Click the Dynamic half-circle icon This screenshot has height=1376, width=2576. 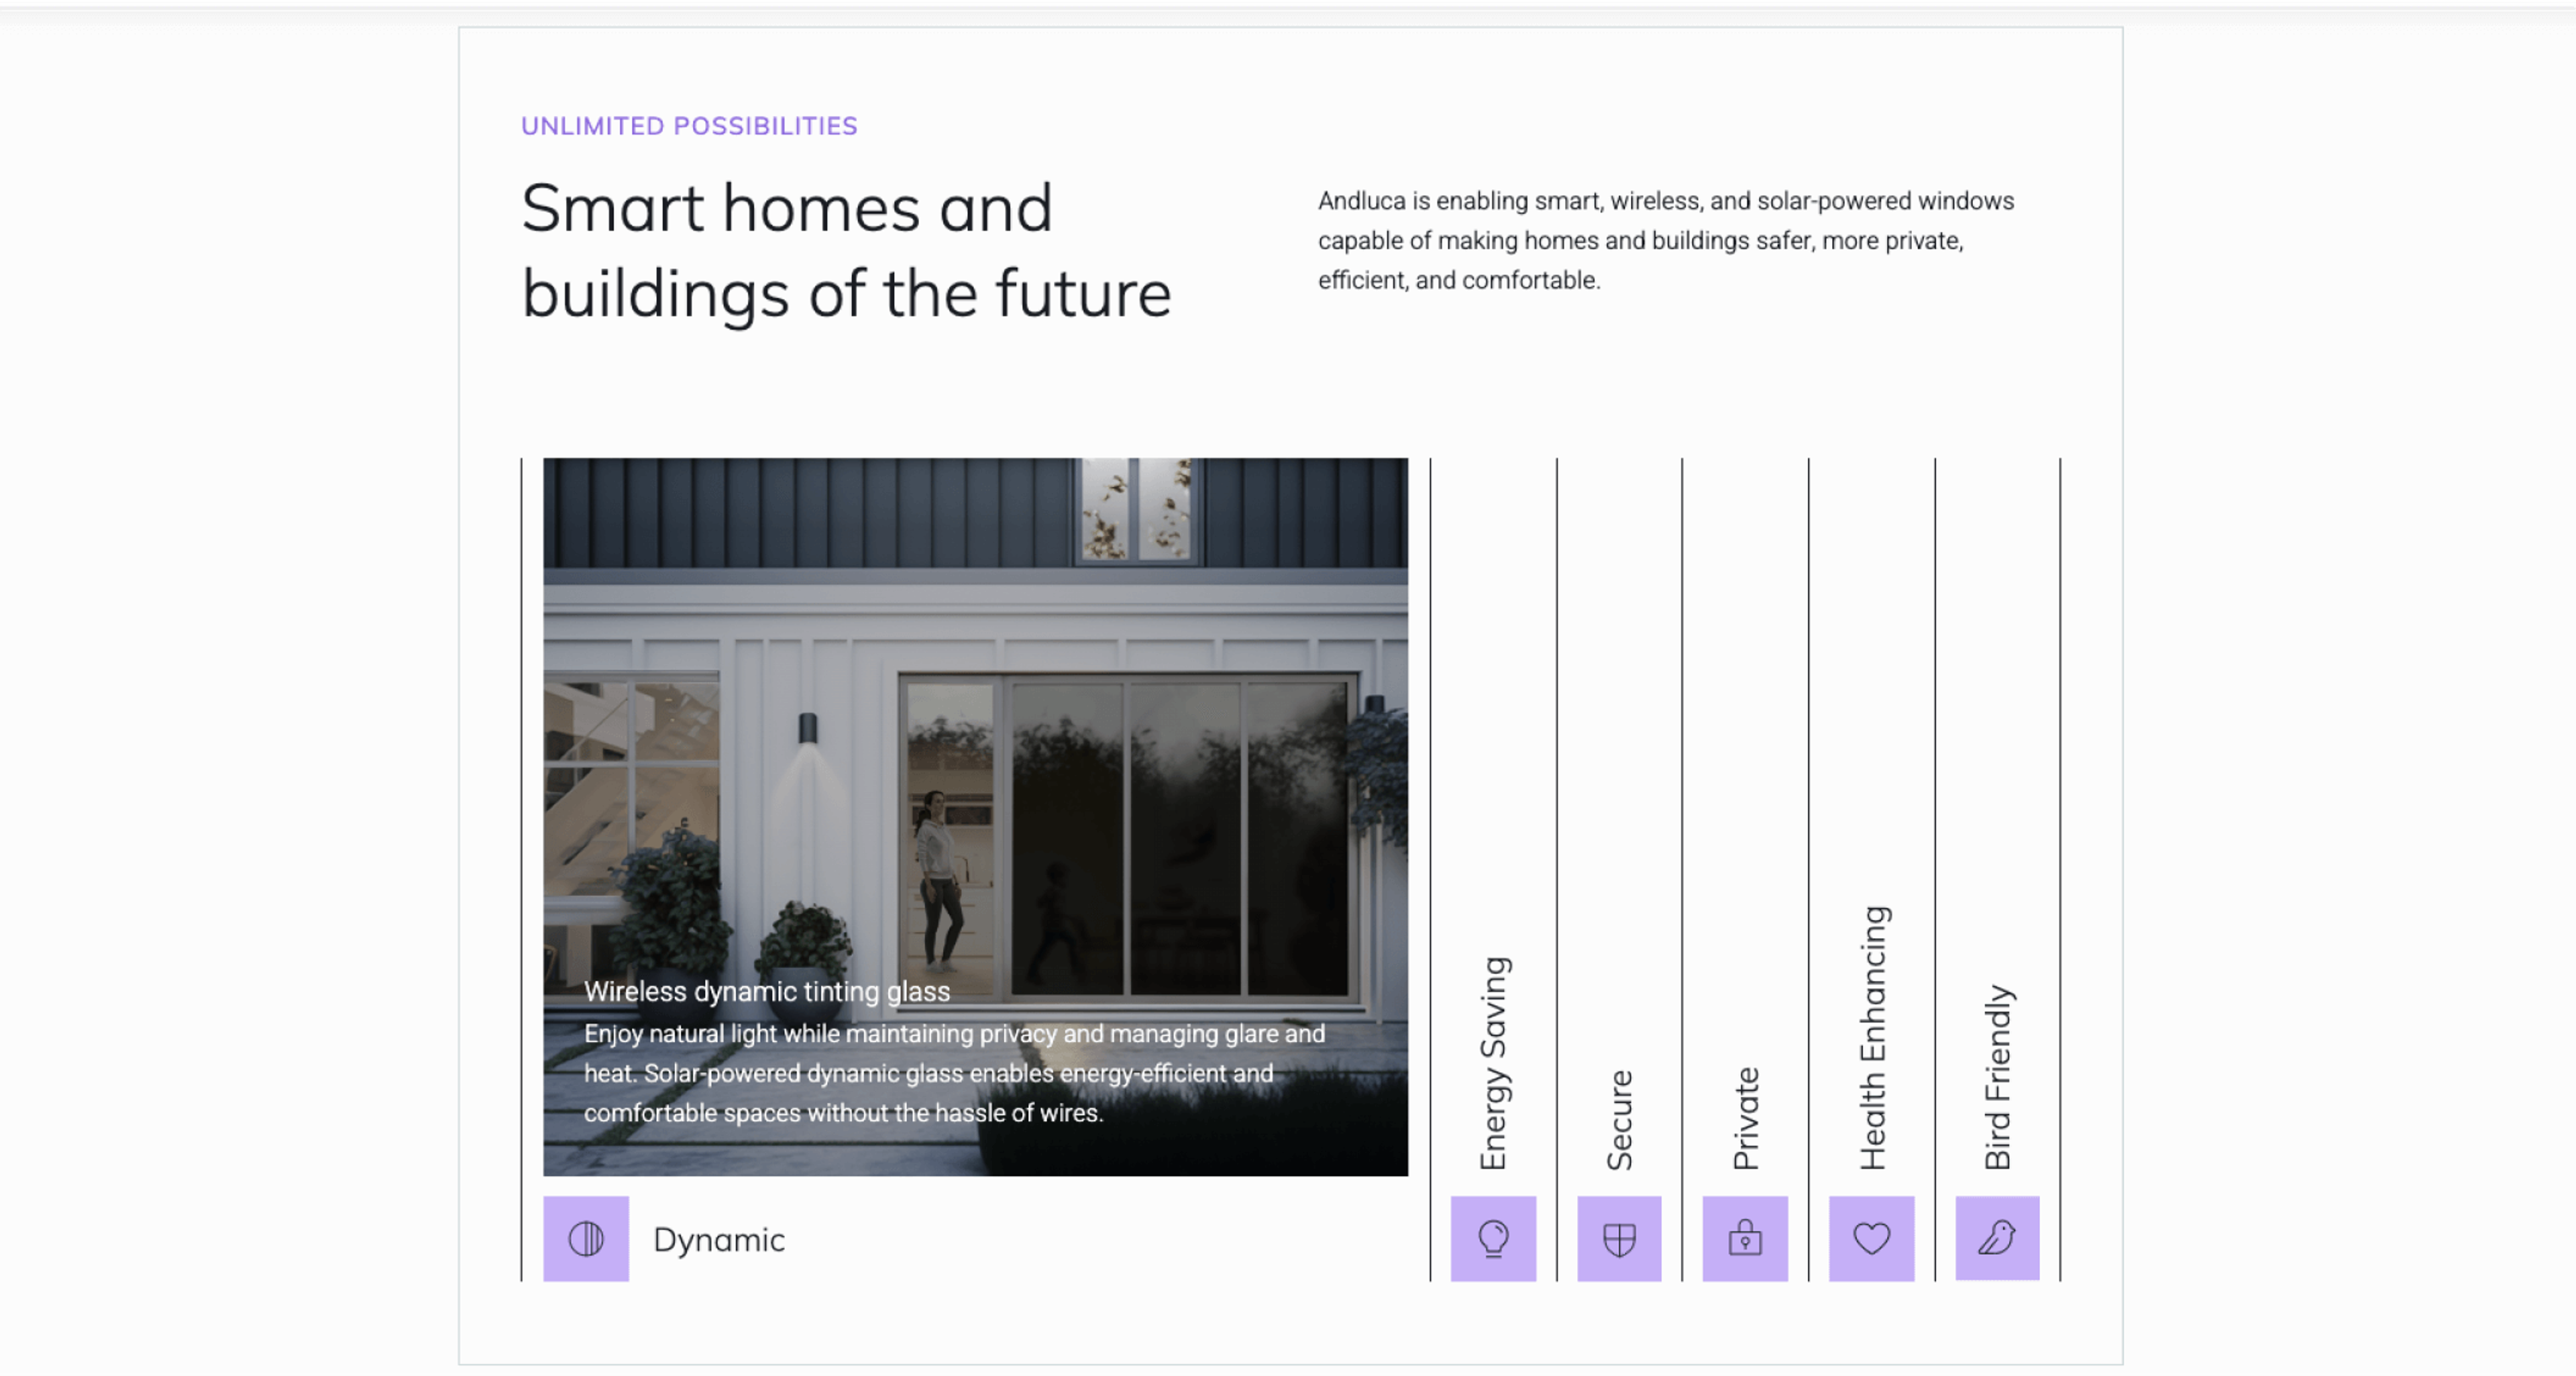click(586, 1238)
